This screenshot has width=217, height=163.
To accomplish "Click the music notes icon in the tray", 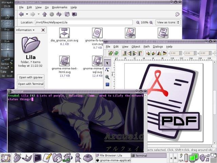I will (207, 158).
